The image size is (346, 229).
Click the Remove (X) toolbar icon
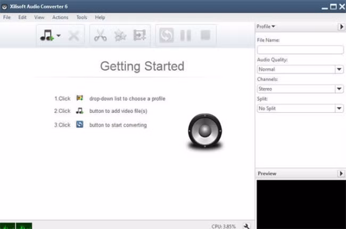point(74,36)
